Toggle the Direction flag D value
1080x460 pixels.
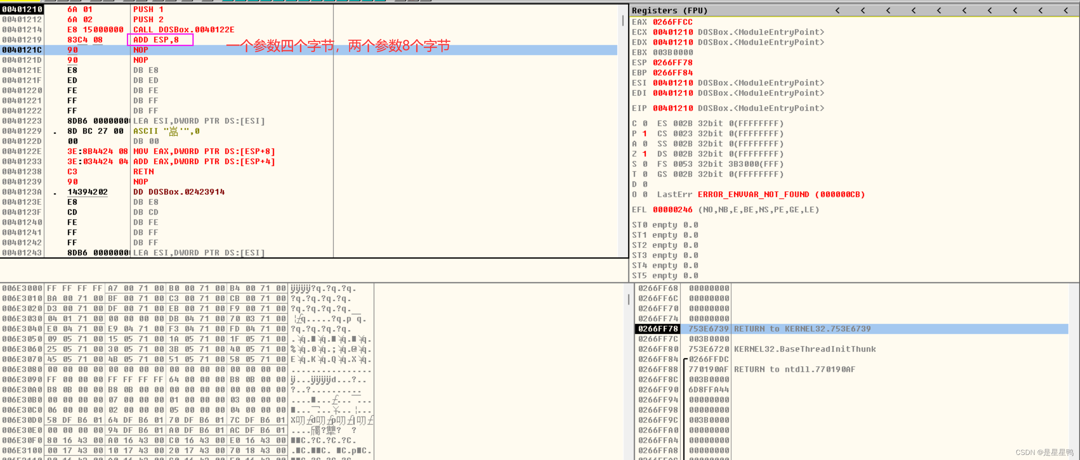[645, 184]
